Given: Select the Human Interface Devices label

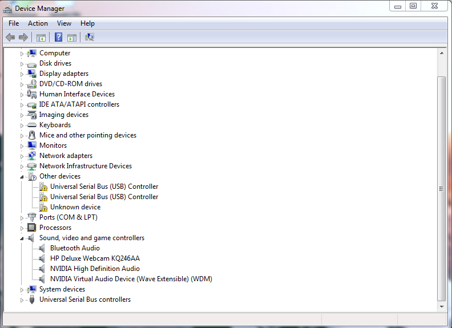Looking at the screenshot, I should pos(77,94).
